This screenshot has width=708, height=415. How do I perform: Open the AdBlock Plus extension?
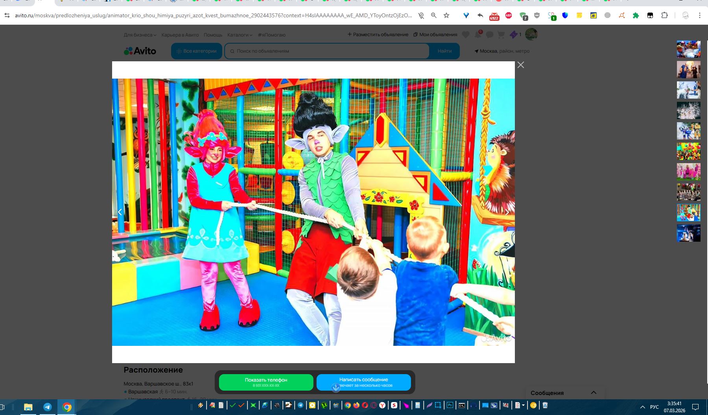click(509, 15)
